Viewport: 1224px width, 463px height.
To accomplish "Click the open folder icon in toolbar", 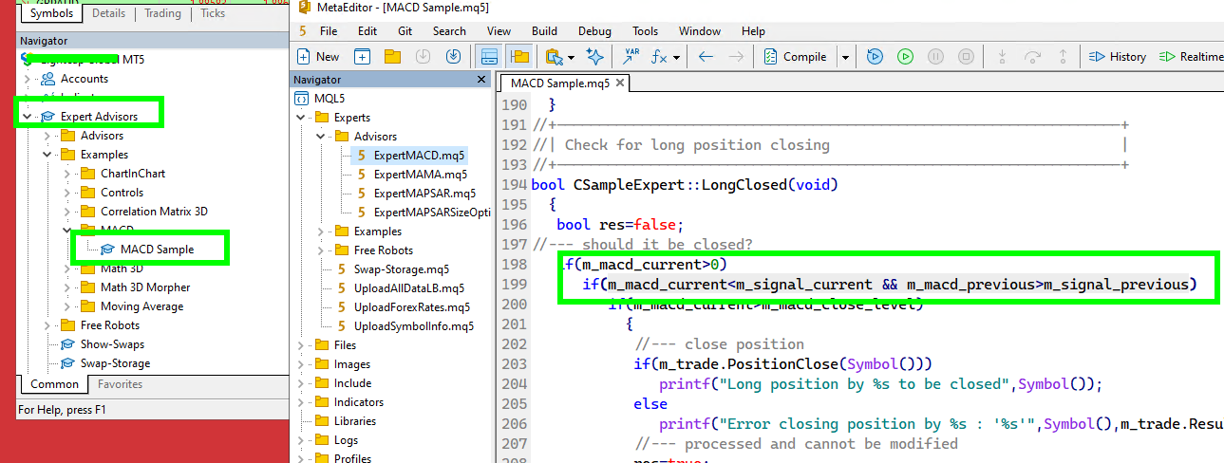I will pos(391,57).
